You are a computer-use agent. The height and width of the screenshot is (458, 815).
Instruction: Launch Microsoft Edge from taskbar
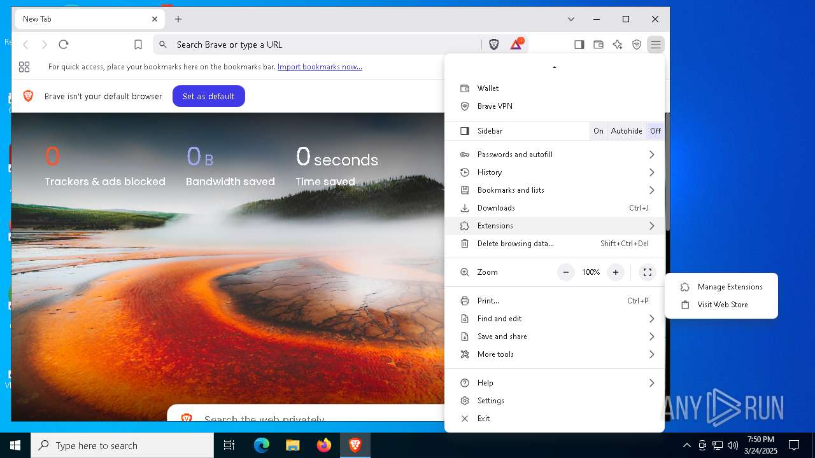(x=262, y=445)
